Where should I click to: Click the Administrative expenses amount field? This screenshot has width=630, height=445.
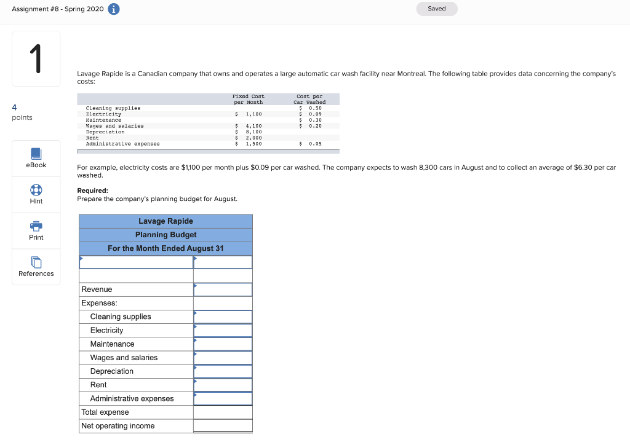[223, 398]
